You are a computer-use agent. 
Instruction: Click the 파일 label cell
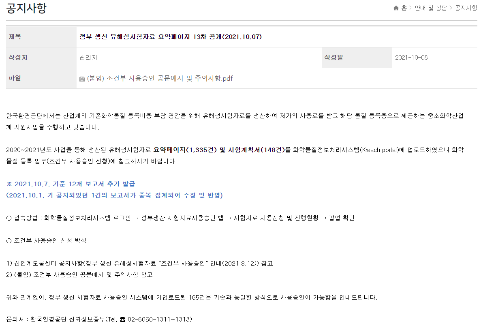41,78
